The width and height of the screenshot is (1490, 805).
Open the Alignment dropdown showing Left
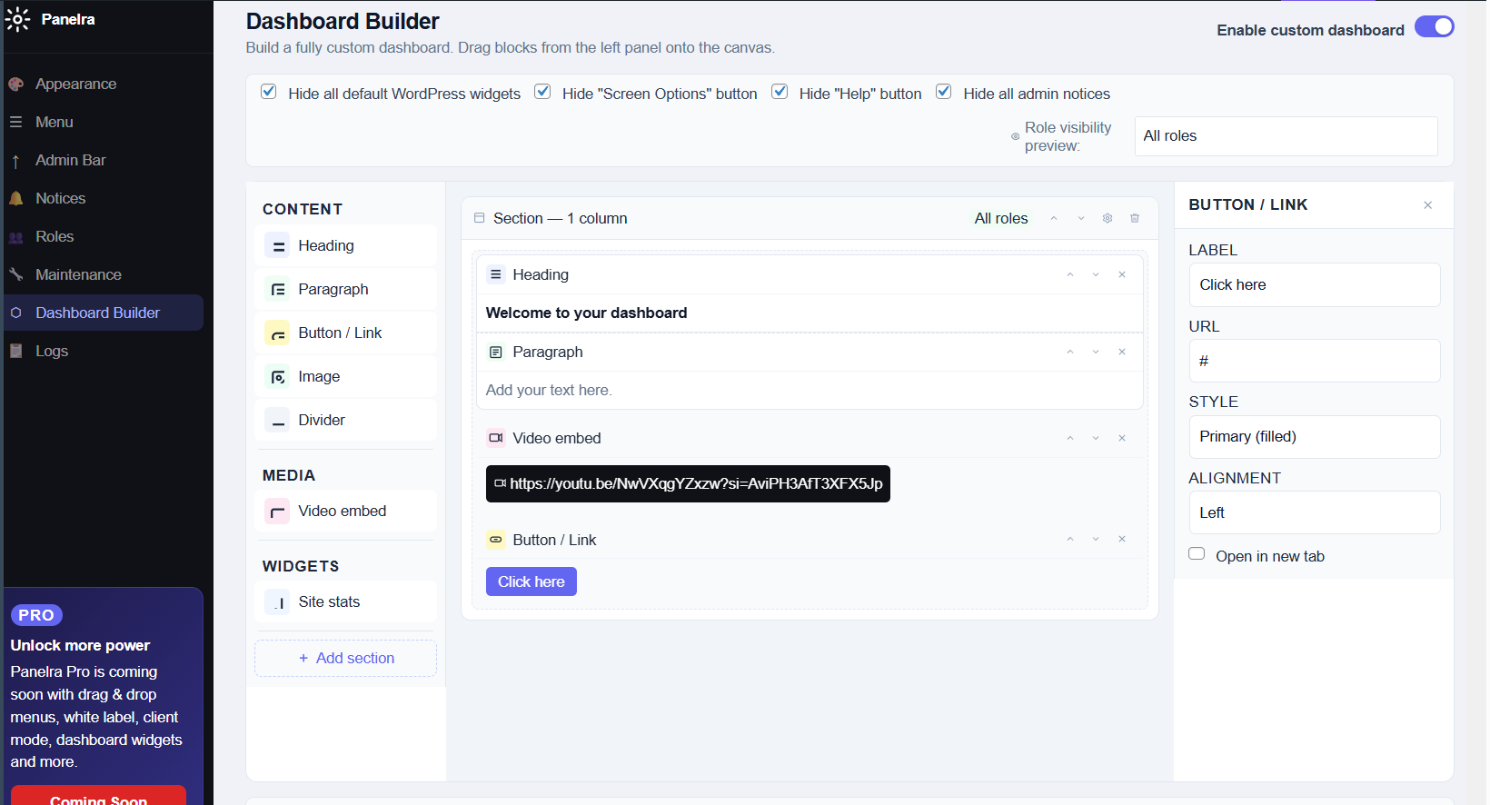tap(1314, 512)
